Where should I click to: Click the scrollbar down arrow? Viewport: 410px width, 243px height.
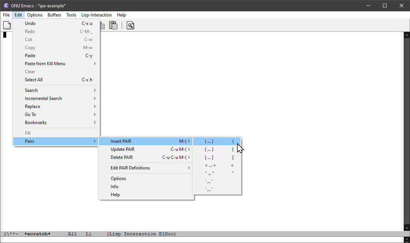[407, 228]
